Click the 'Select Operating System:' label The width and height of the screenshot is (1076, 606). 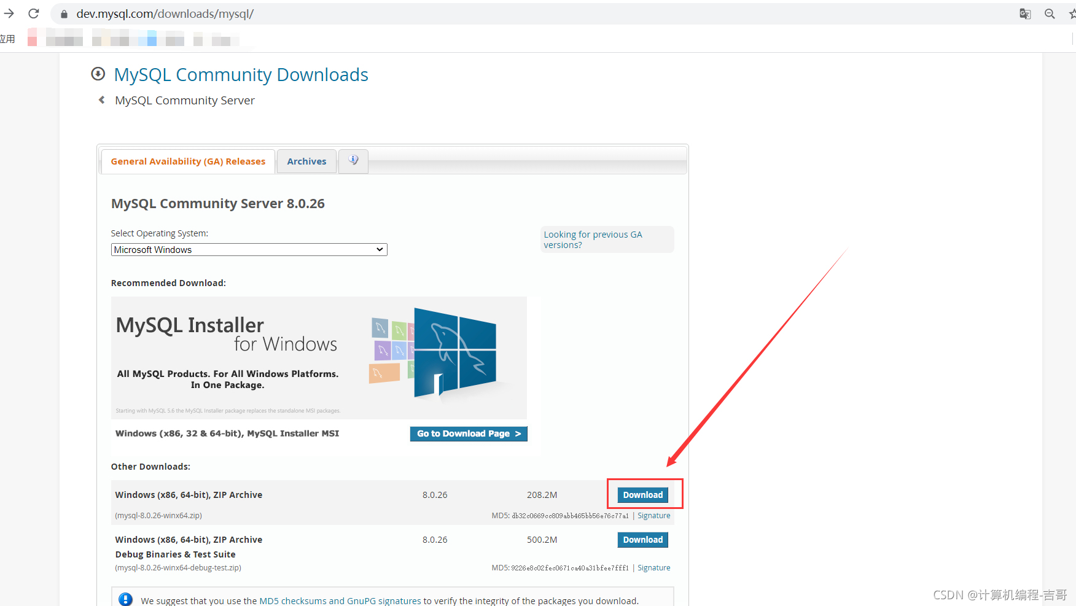160,233
